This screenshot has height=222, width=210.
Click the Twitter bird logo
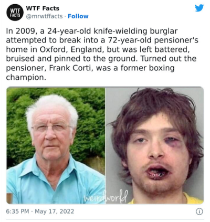click(199, 8)
